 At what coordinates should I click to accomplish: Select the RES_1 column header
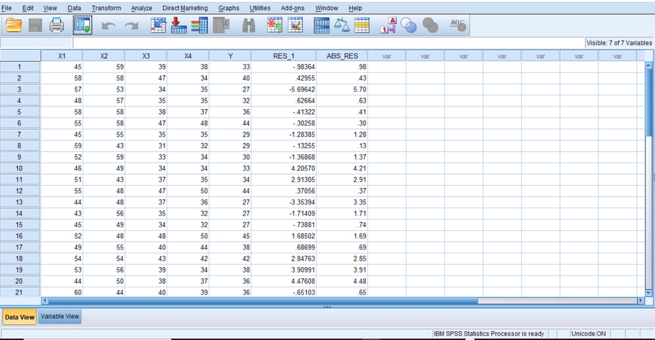pos(284,56)
